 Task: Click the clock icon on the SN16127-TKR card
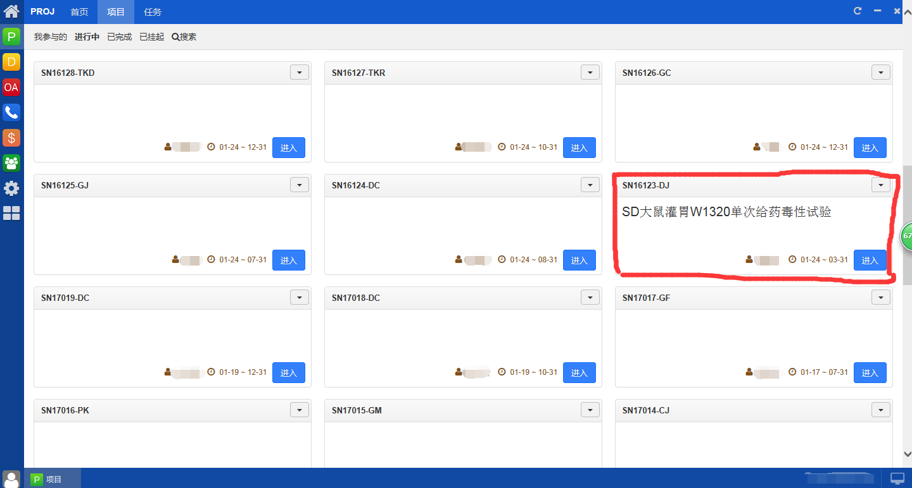tap(502, 147)
